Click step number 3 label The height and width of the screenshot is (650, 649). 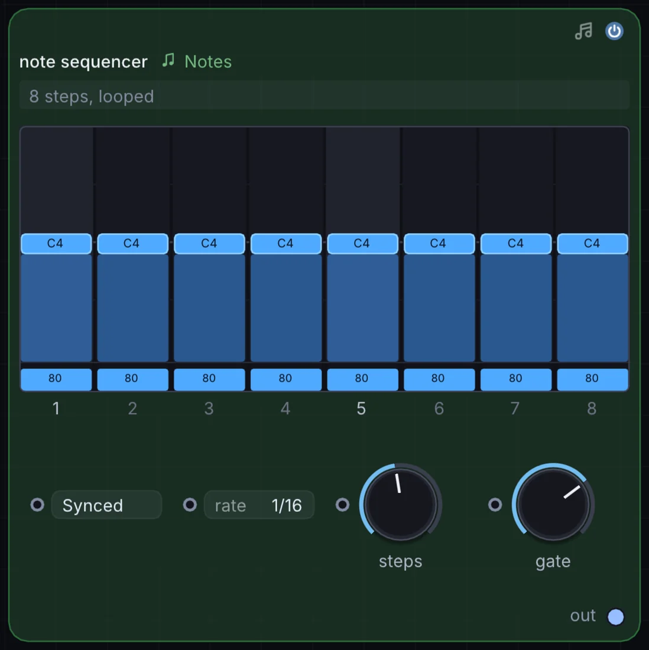tap(209, 408)
